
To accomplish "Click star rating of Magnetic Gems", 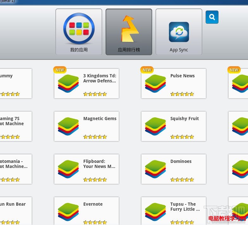I will pyautogui.click(x=95, y=137).
